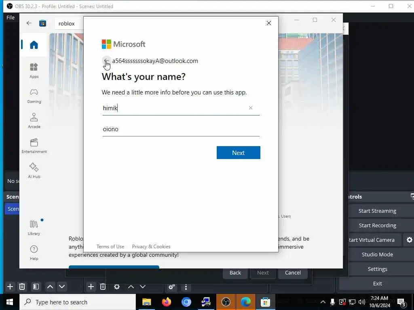Screen dimensions: 414x310
Task: Click the Back button in OBS wizard
Action: 235,272
